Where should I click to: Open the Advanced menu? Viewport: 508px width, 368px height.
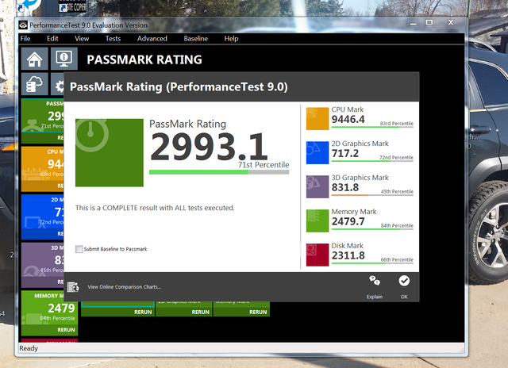152,39
